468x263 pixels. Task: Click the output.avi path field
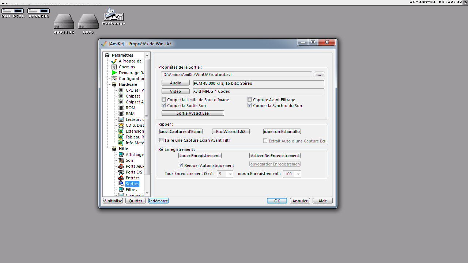pos(237,74)
